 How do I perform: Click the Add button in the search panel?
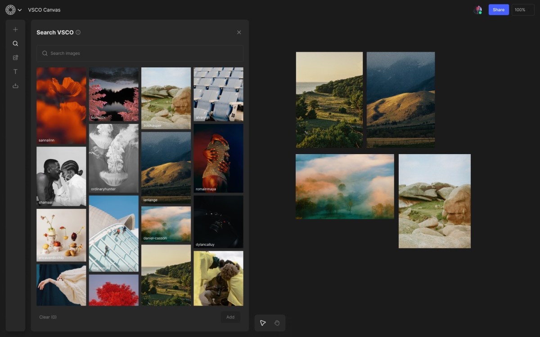pos(230,317)
